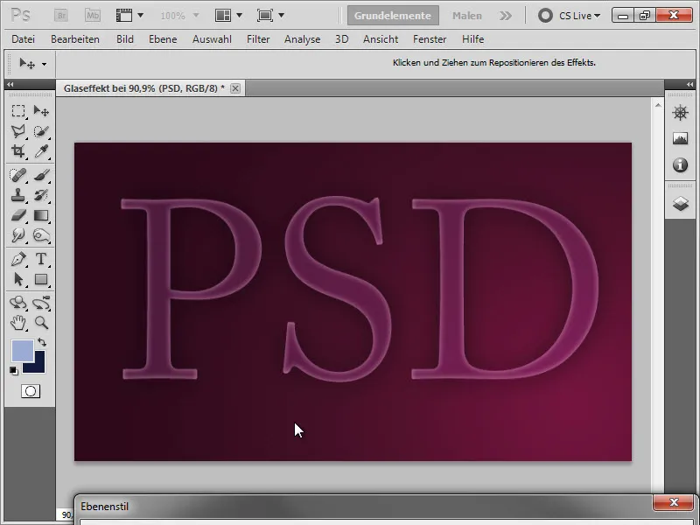Open the Info panel icon
The image size is (700, 525).
pos(680,164)
